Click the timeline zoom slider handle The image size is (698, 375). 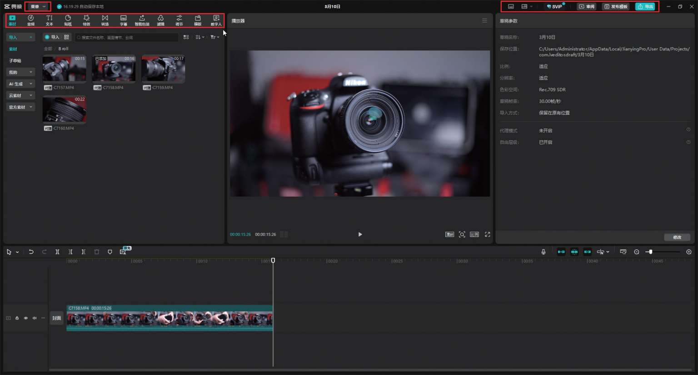tap(650, 252)
